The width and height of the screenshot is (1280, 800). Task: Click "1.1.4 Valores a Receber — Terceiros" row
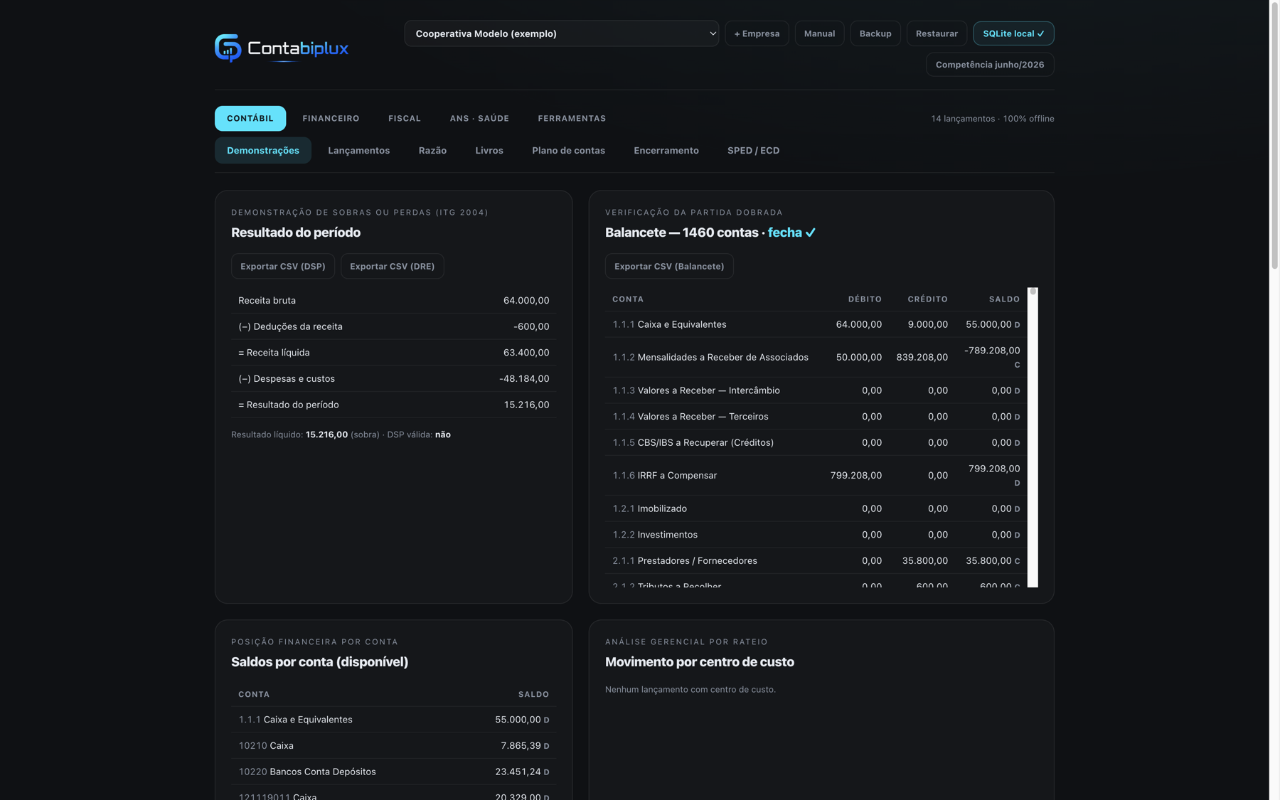pyautogui.click(x=816, y=416)
